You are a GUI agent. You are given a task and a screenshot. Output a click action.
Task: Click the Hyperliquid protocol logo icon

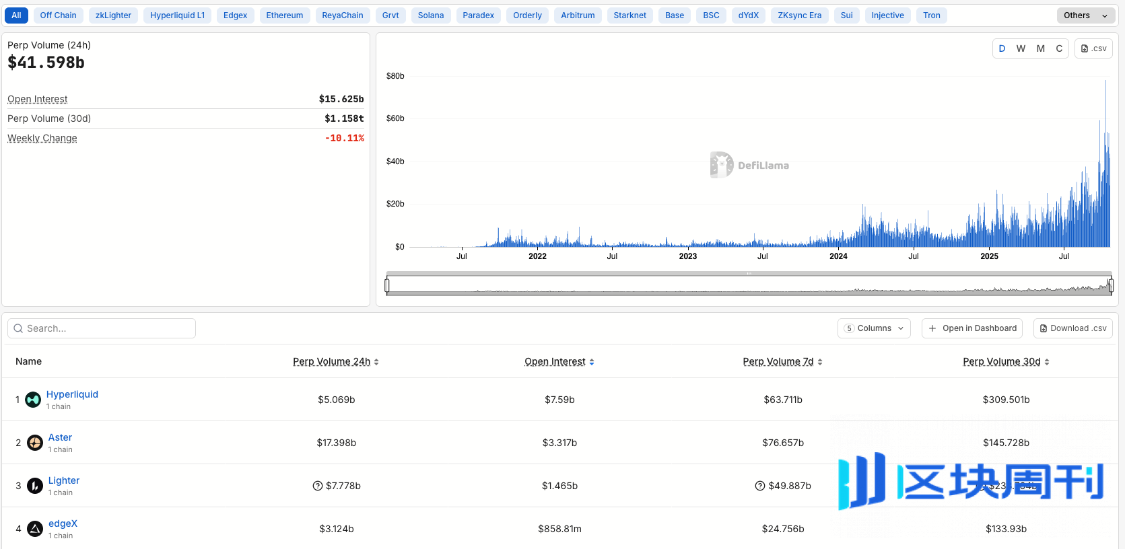pos(33,400)
